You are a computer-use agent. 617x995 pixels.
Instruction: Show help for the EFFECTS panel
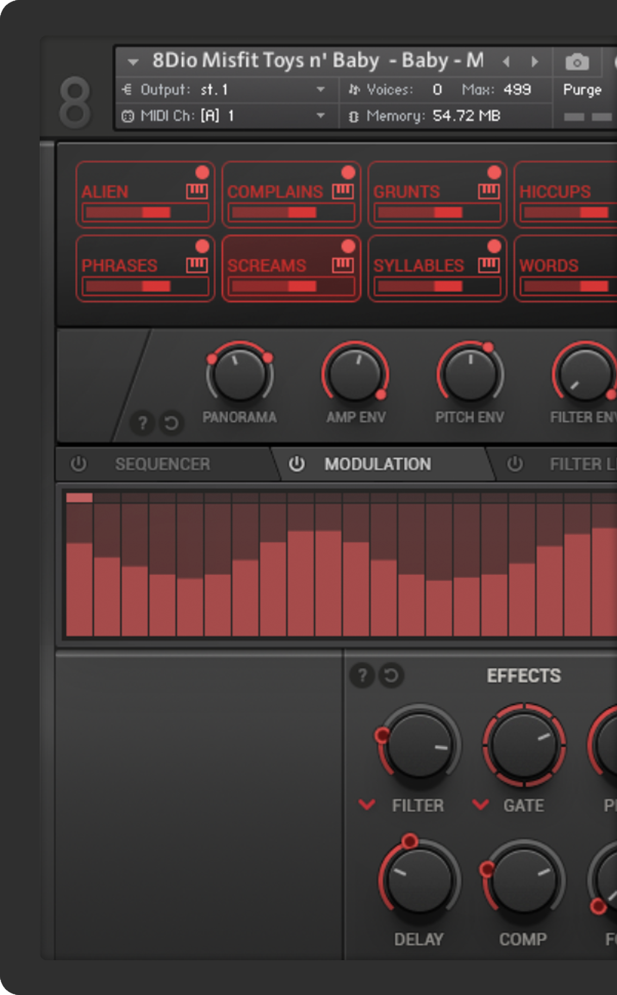pyautogui.click(x=362, y=675)
